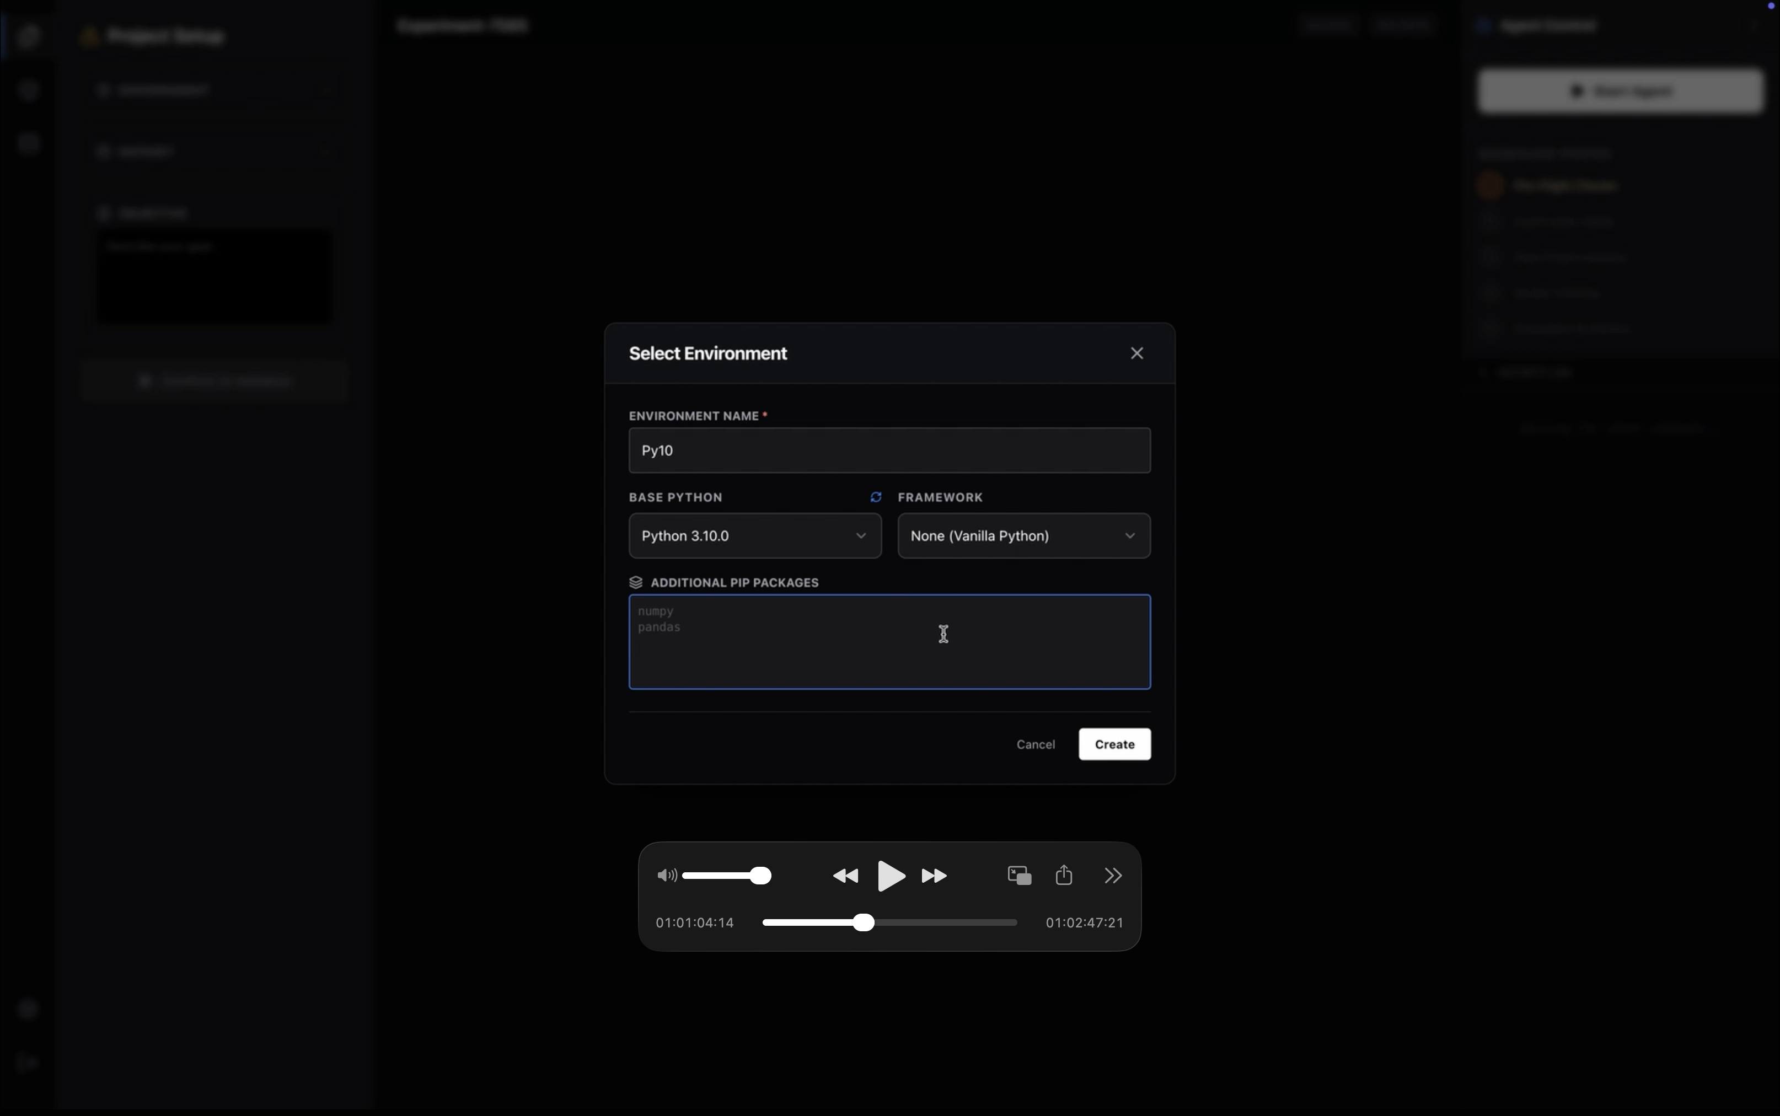The height and width of the screenshot is (1116, 1780).
Task: Click the elapsed time 01:01:04:14 label
Action: pos(694,922)
